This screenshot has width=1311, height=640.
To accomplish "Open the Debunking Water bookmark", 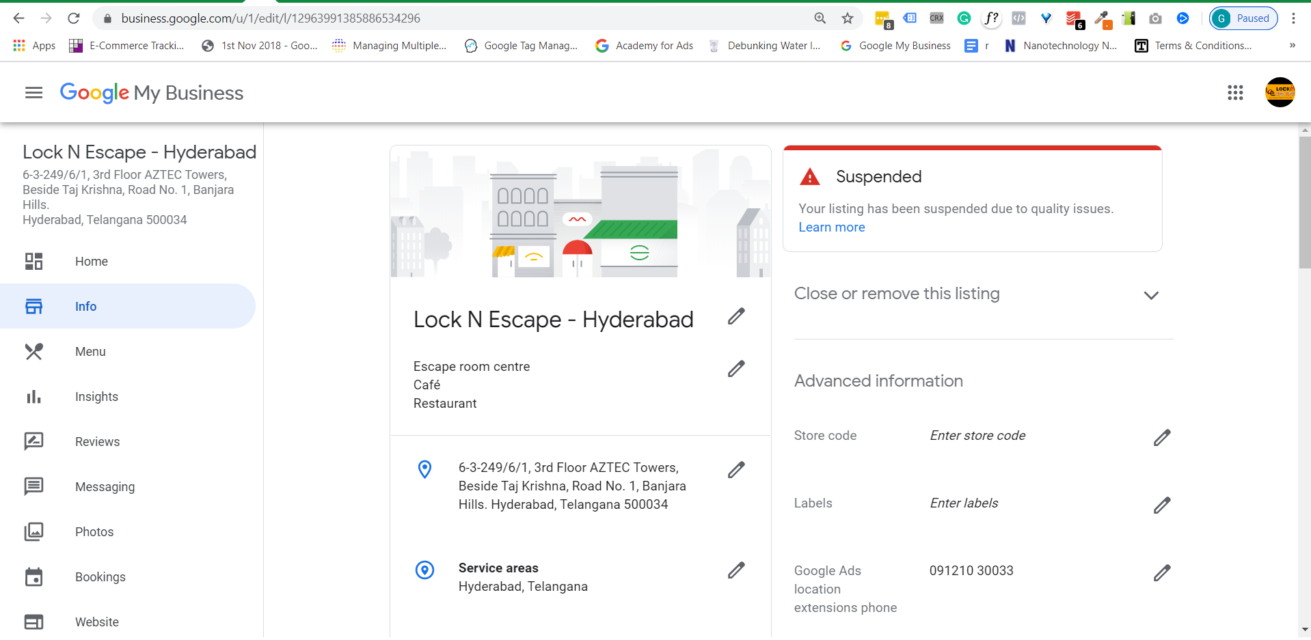I will (x=764, y=46).
